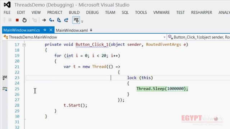Image resolution: width=230 pixels, height=129 pixels.
Task: Open the BUILD menu
Action: click(74, 13)
